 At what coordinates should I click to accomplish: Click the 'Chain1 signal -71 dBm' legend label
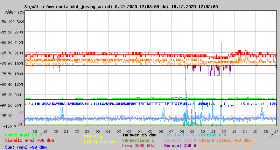point(225,145)
